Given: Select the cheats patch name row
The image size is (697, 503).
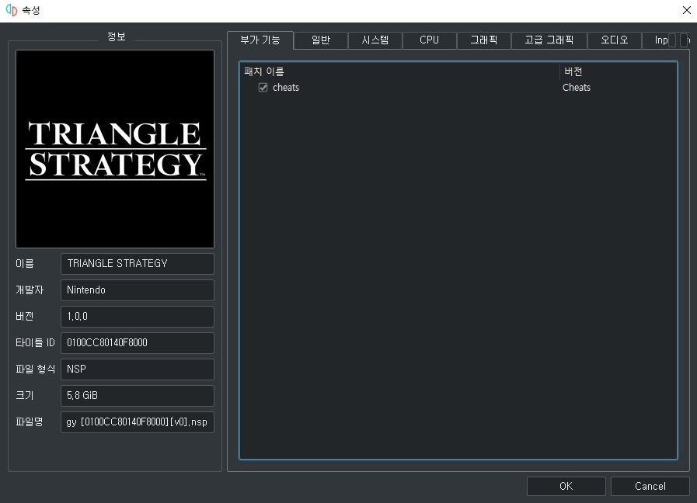Looking at the screenshot, I should (286, 88).
